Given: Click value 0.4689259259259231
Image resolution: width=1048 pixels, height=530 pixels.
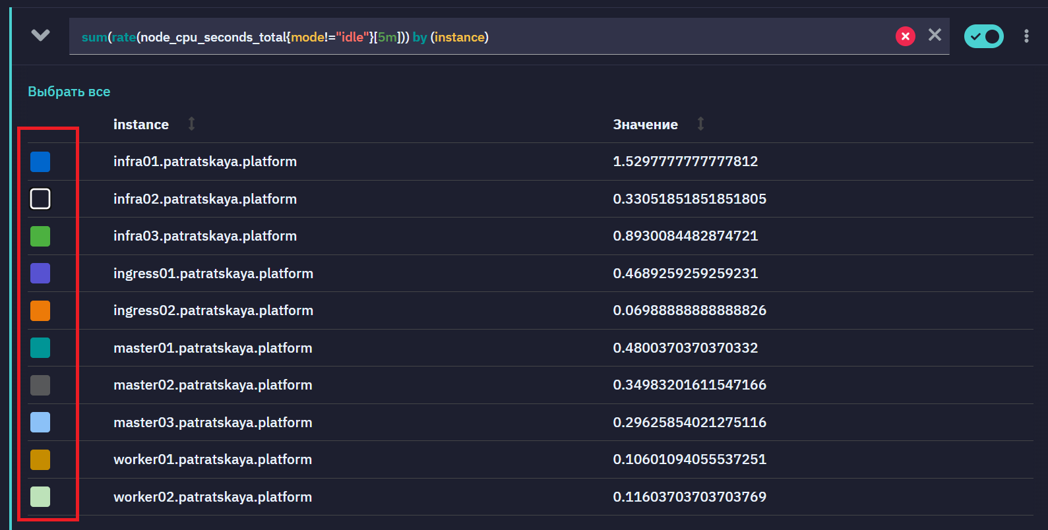Looking at the screenshot, I should pos(685,274).
